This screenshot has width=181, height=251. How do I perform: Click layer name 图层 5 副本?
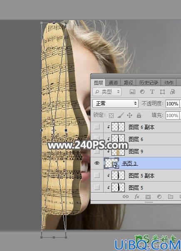[x=141, y=176]
